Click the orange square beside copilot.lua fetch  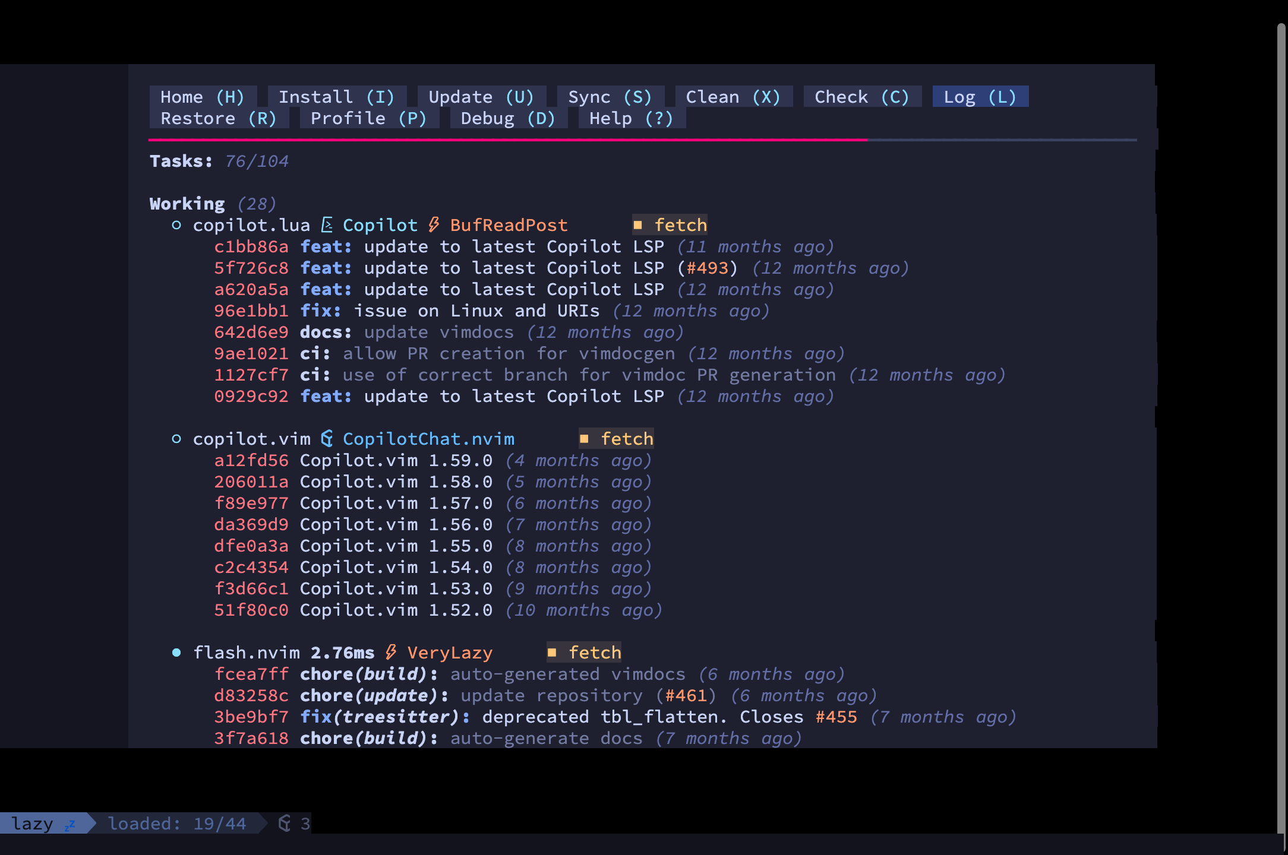(x=638, y=225)
